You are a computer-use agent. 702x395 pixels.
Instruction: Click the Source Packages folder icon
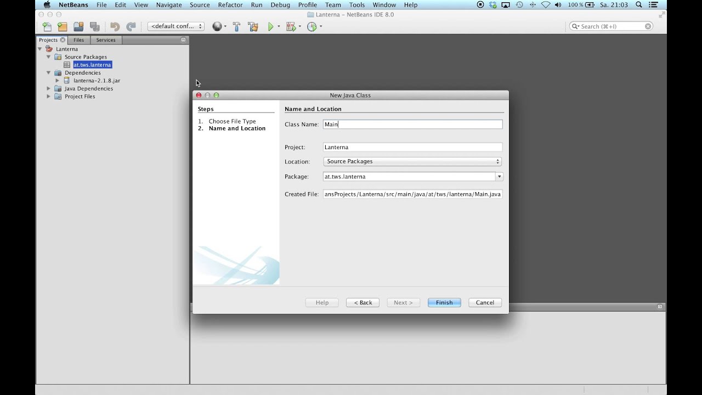coord(58,57)
